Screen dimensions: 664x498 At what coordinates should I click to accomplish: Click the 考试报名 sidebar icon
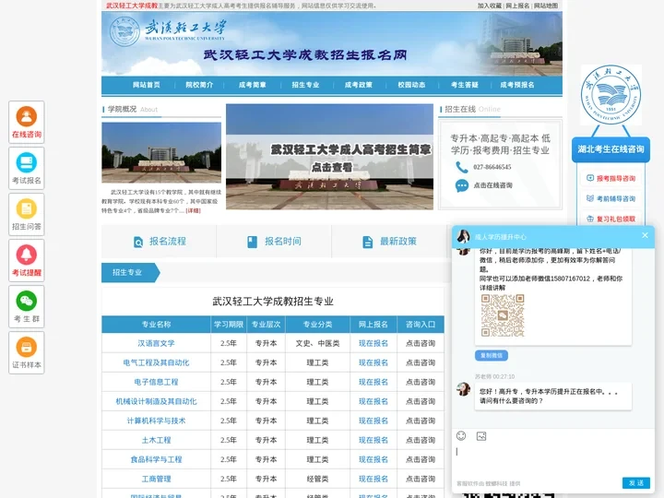tap(26, 168)
